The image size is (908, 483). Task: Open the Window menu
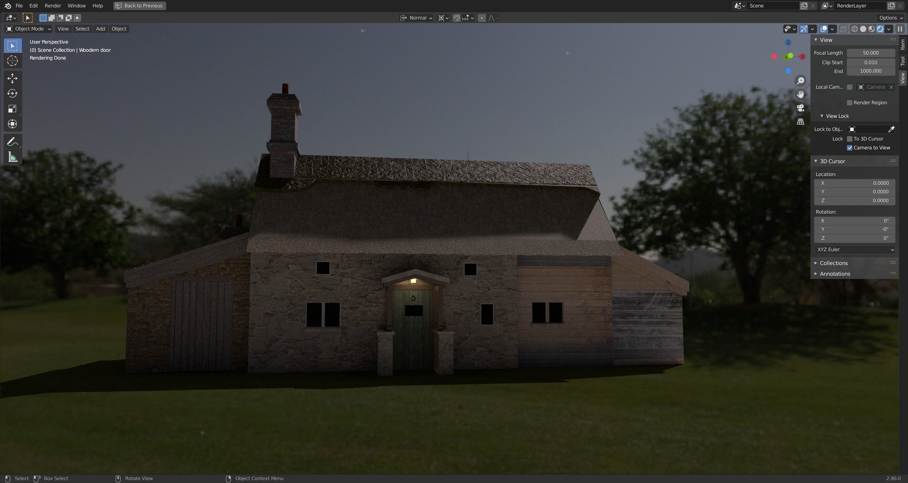pos(77,6)
